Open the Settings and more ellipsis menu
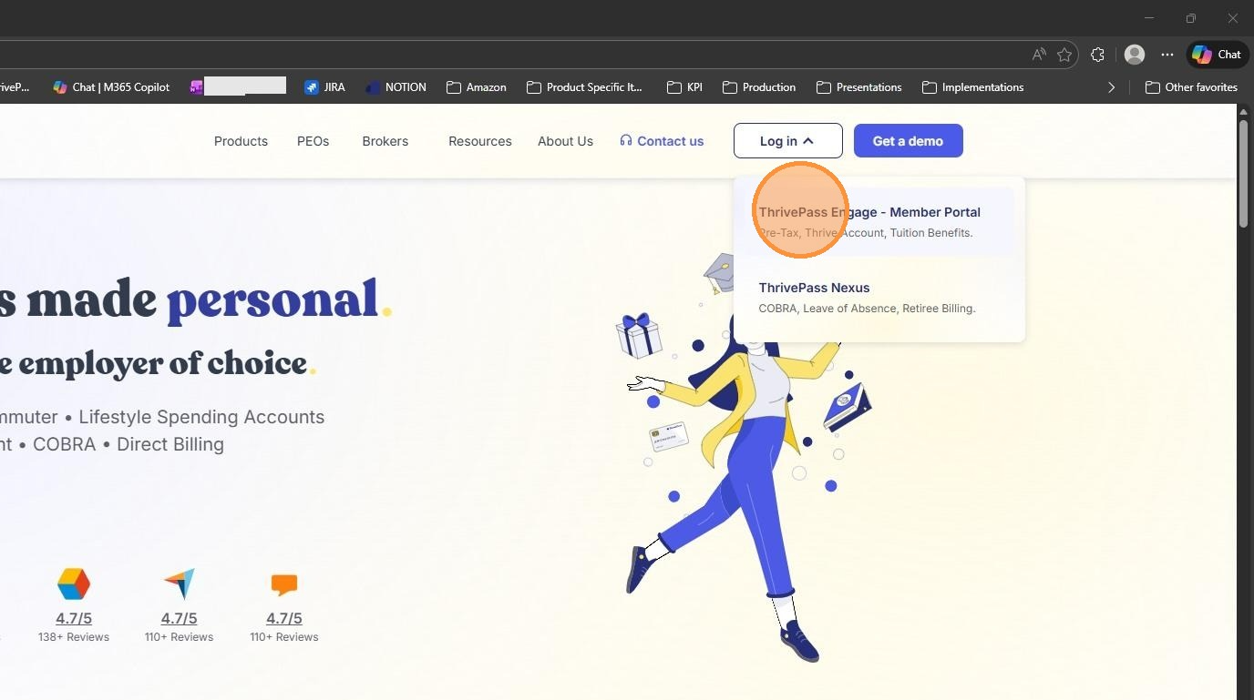Viewport: 1254px width, 700px height. coord(1167,55)
